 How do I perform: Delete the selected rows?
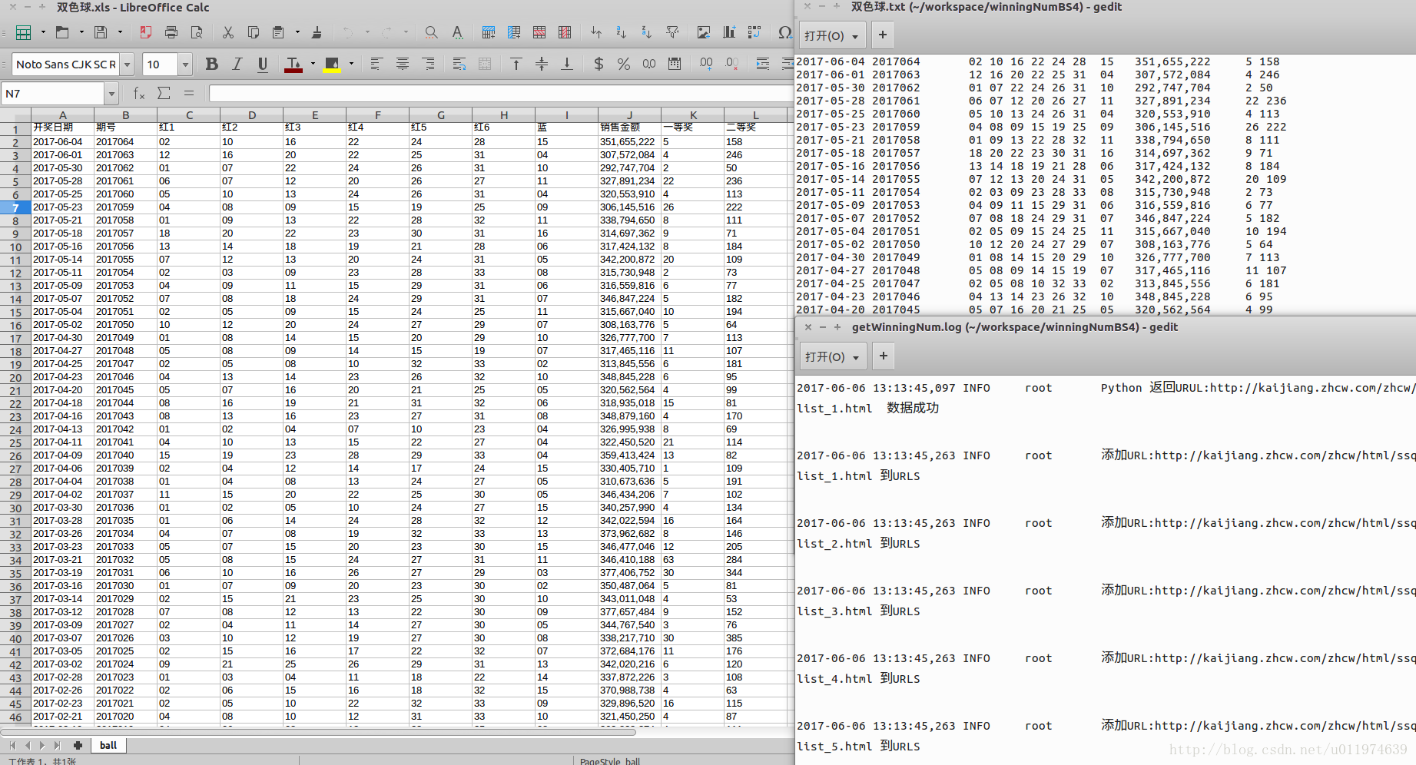539,32
